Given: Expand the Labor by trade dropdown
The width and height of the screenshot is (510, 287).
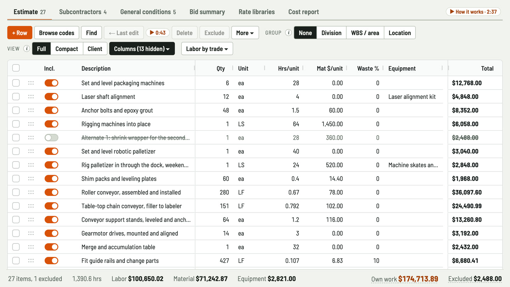Looking at the screenshot, I should (x=207, y=49).
